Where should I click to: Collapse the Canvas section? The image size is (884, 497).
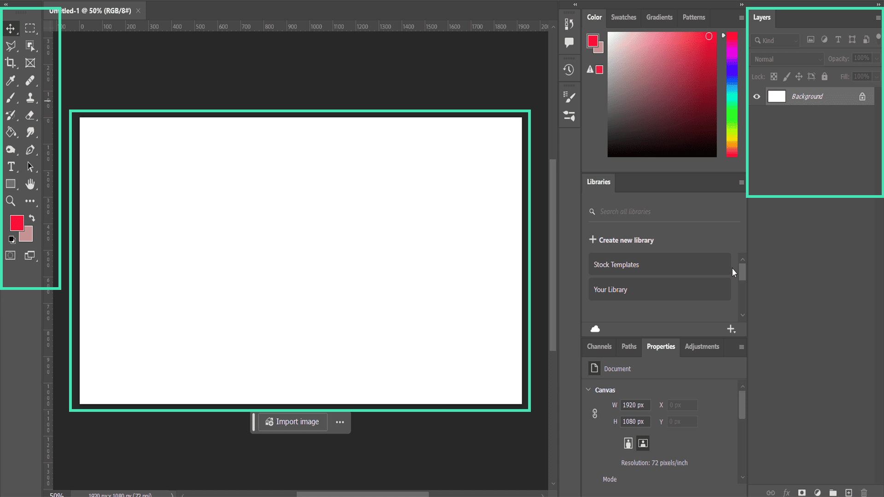click(x=588, y=390)
